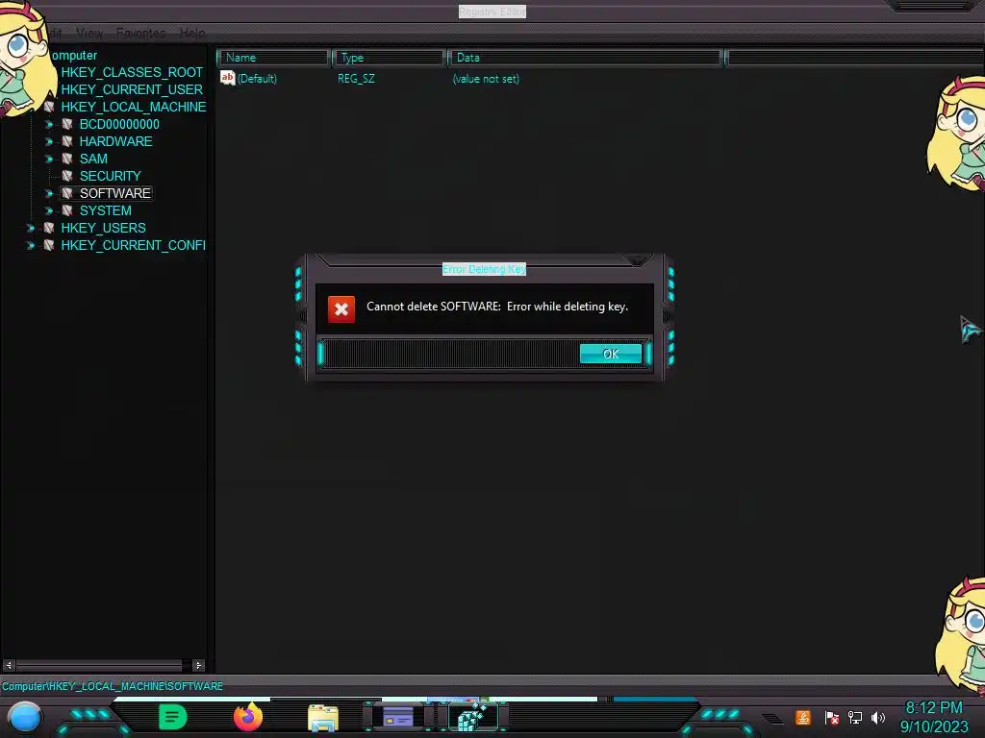
Task: Click the tree pane right scroll arrow
Action: [198, 665]
